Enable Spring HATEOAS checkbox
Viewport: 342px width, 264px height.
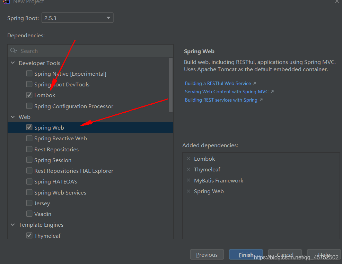(x=29, y=181)
